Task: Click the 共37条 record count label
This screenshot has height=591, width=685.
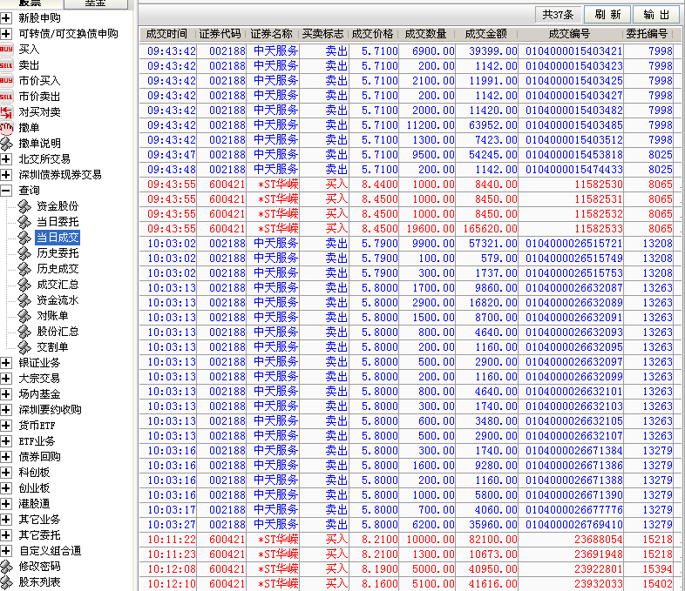Action: tap(558, 15)
